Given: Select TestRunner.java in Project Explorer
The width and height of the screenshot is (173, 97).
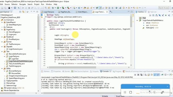Looking at the screenshot, I should (14, 44).
